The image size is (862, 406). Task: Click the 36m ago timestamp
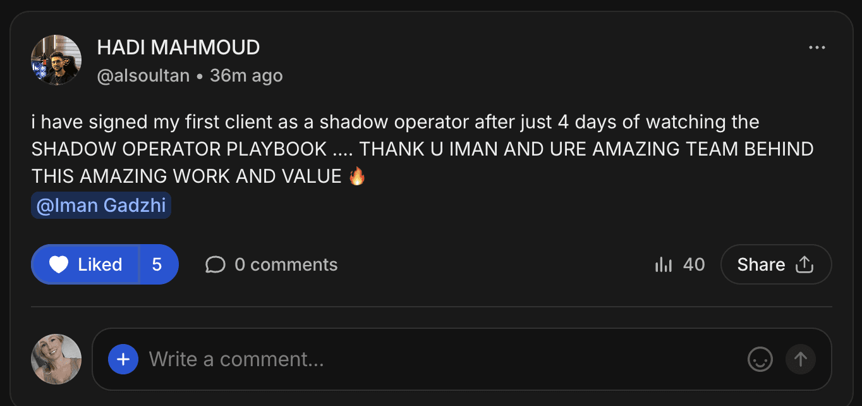coord(246,76)
